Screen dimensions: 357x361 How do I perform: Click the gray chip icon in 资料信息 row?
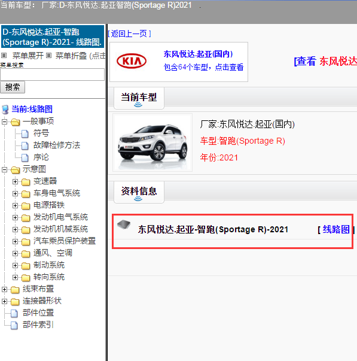(124, 225)
